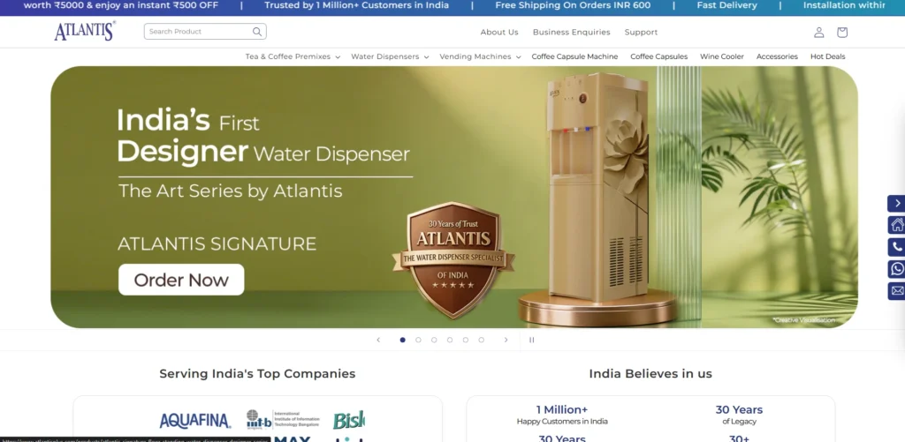
Task: Click the floating sidebar home icon
Action: (x=896, y=225)
